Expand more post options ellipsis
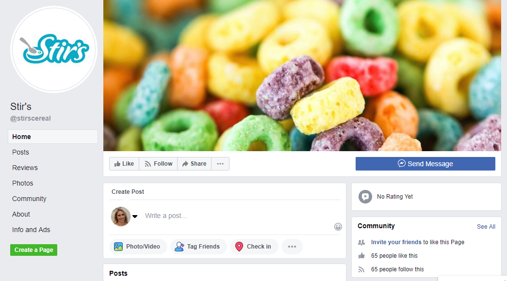The width and height of the screenshot is (507, 281). pos(292,247)
